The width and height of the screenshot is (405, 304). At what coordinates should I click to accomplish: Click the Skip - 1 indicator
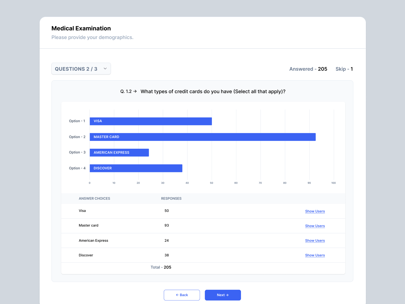(x=344, y=69)
